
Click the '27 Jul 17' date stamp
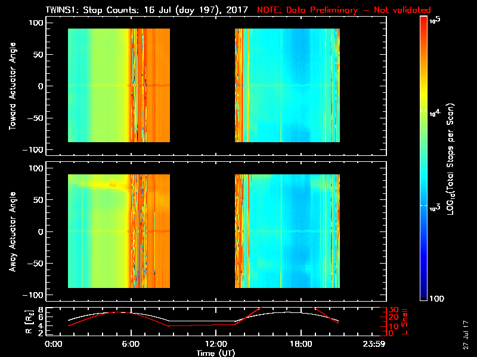pos(466,335)
